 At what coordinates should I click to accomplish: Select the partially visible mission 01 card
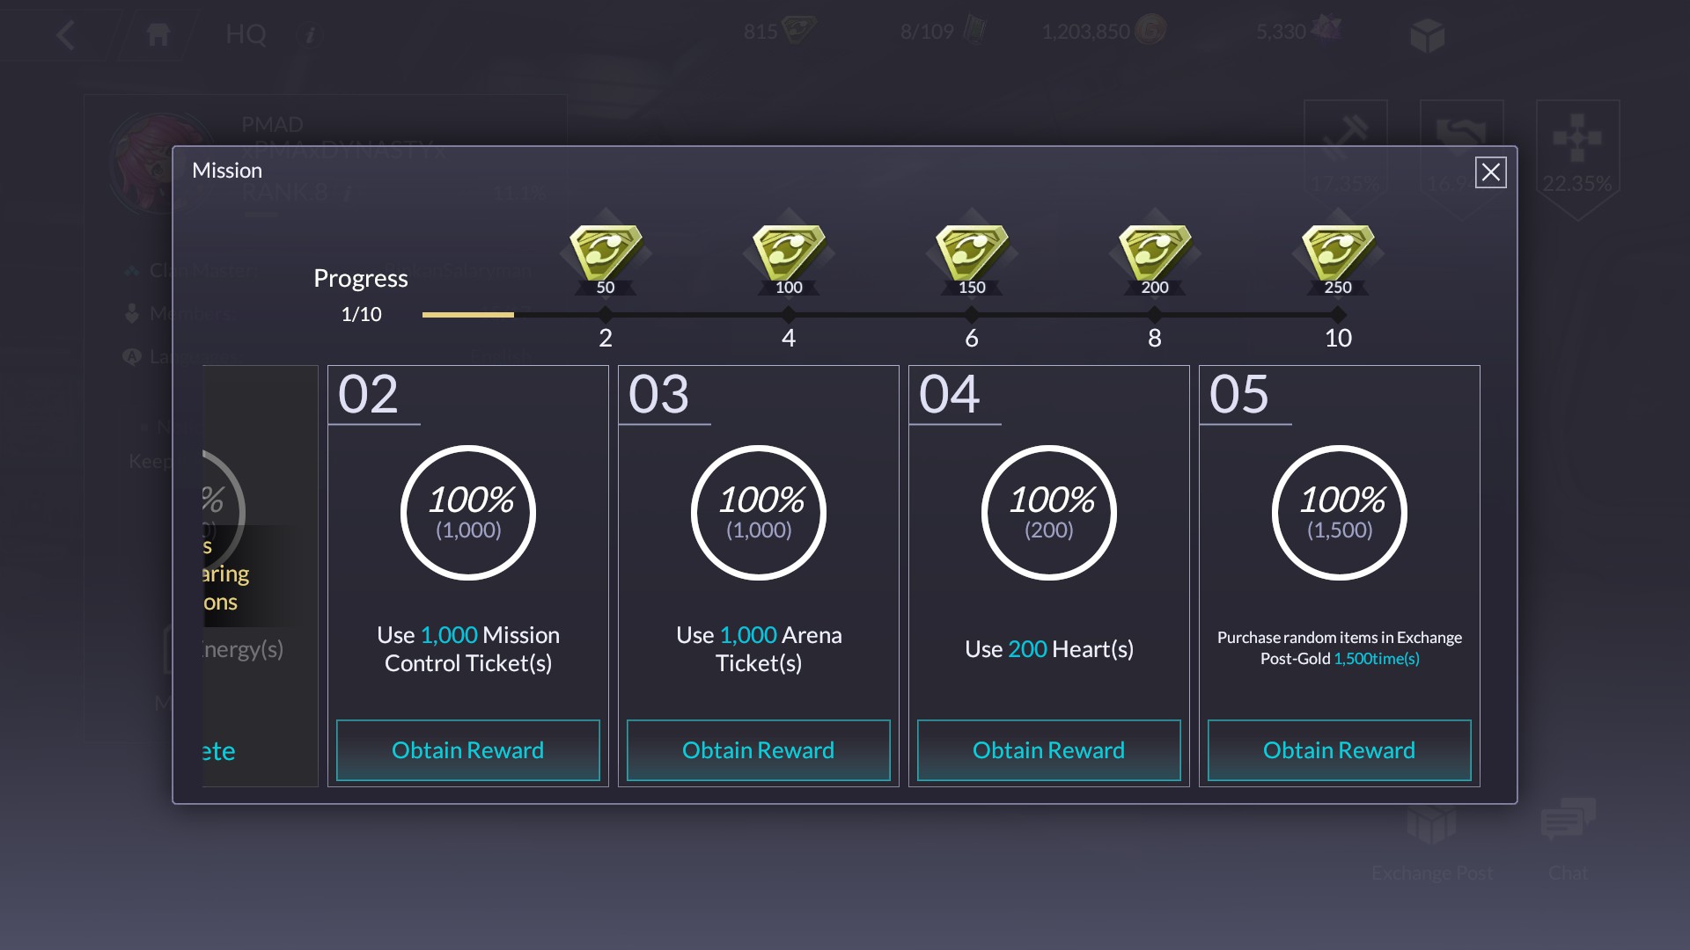(x=259, y=575)
